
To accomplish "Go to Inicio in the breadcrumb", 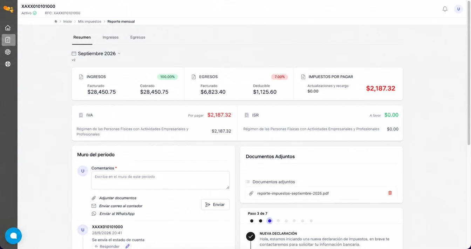I will pyautogui.click(x=67, y=21).
